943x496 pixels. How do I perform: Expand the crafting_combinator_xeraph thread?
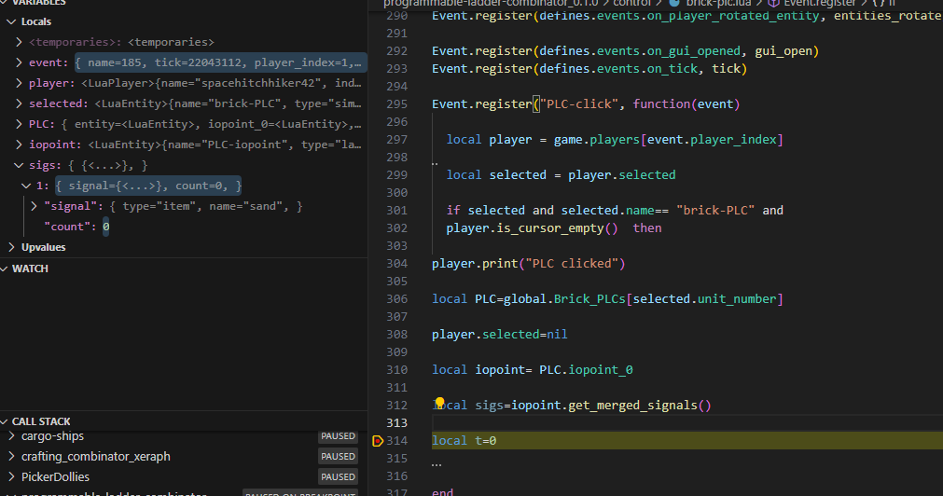11,457
